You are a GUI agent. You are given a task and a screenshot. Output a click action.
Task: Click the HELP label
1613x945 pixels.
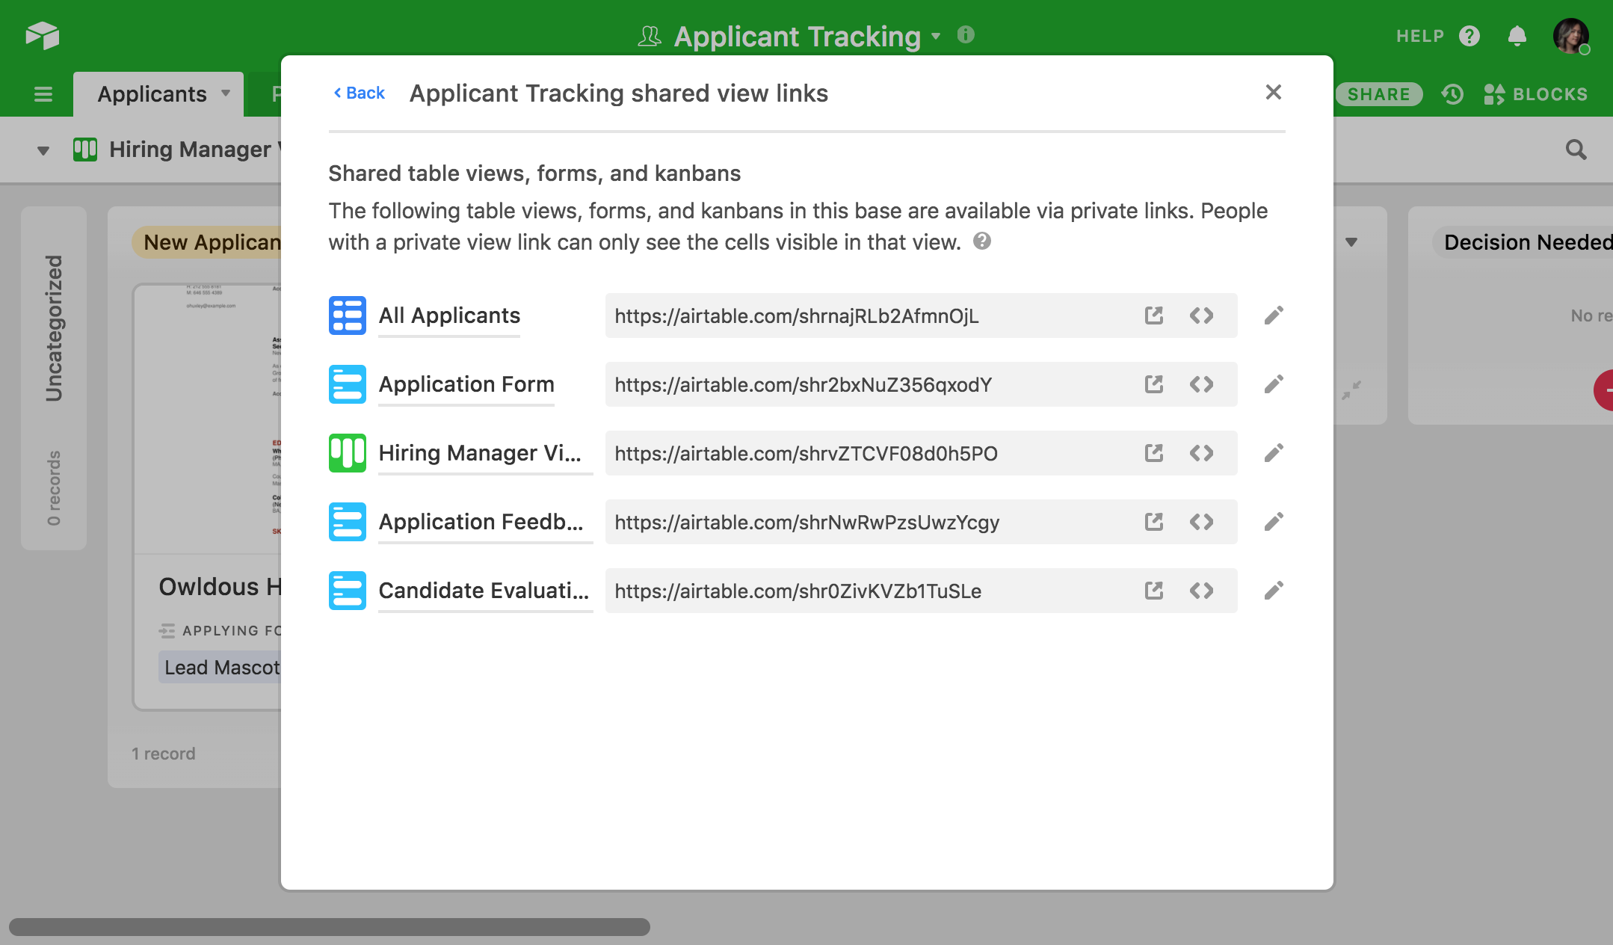[1420, 36]
